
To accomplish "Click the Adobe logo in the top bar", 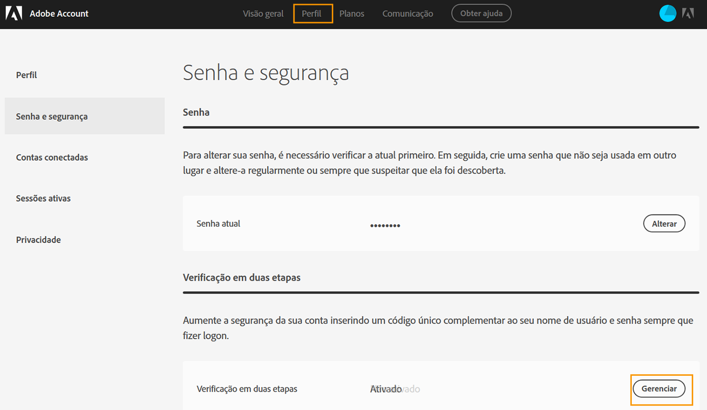I will click(14, 13).
